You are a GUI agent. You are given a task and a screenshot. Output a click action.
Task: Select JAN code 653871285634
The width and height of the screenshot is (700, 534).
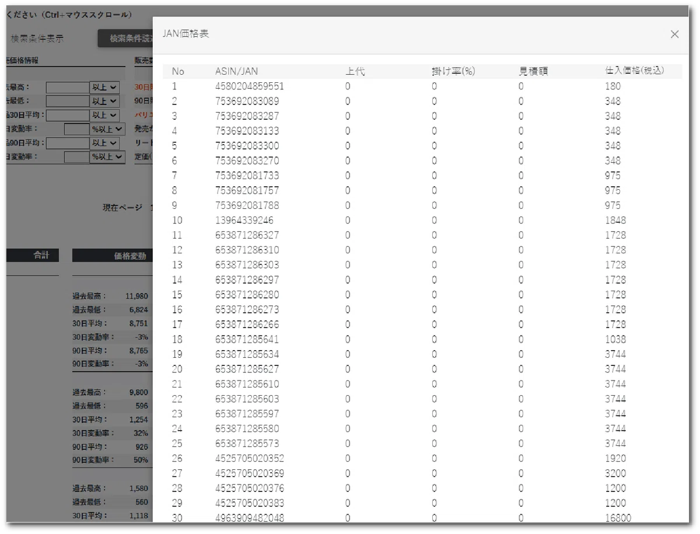247,354
